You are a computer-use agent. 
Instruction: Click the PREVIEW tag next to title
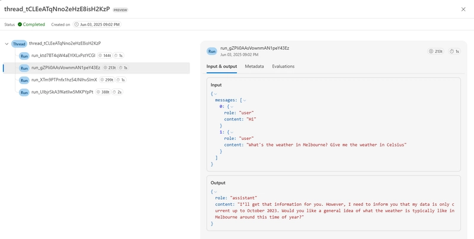coord(120,10)
